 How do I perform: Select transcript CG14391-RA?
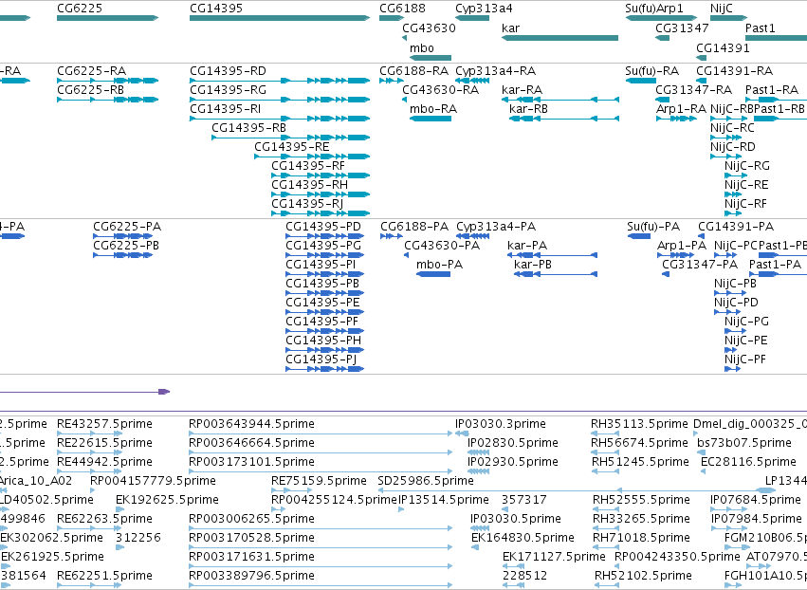(734, 71)
